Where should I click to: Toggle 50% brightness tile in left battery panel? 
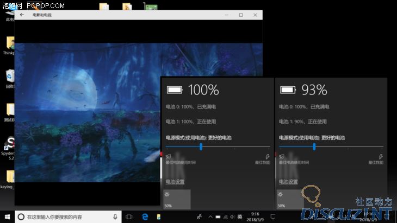177,199
